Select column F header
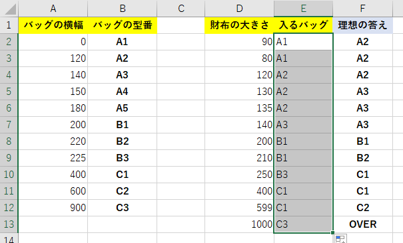Viewport: 403px width, 243px height. pyautogui.click(x=362, y=9)
